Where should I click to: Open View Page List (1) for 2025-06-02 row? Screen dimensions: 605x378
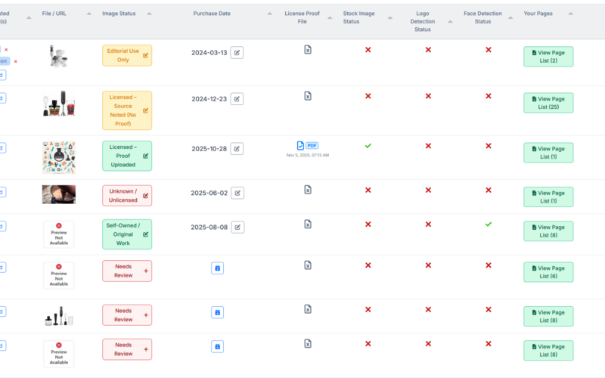[x=548, y=197]
